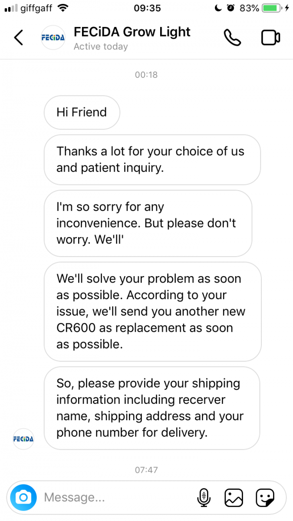Tap the FECiDA avatar beside last message
This screenshot has width=293, height=521.
pos(23,439)
